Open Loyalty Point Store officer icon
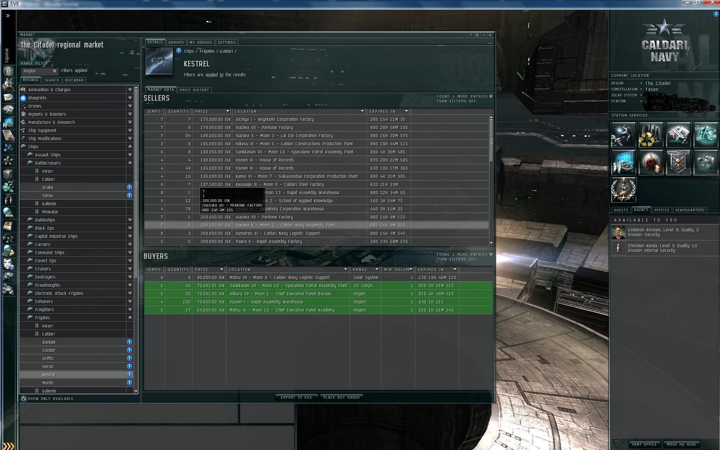720x450 pixels. [623, 189]
